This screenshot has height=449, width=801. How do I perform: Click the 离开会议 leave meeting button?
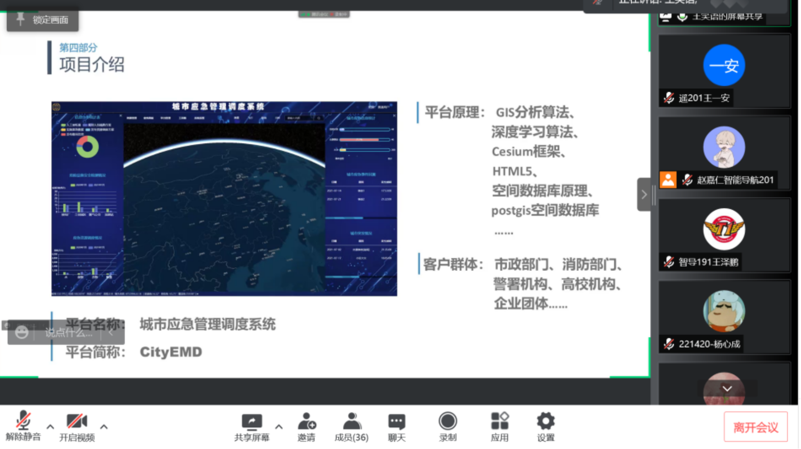(x=755, y=427)
